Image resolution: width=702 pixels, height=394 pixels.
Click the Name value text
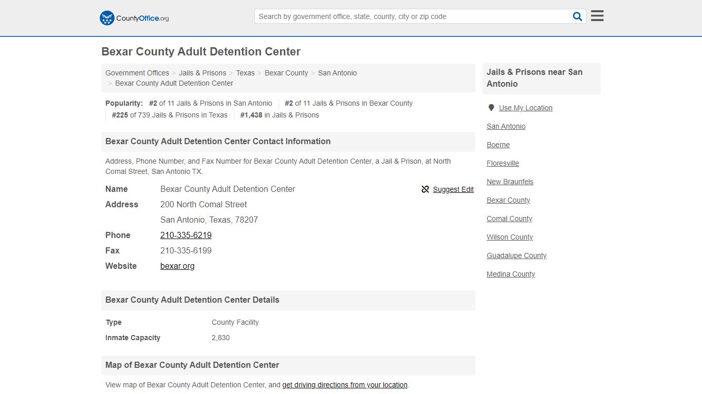[x=228, y=189]
